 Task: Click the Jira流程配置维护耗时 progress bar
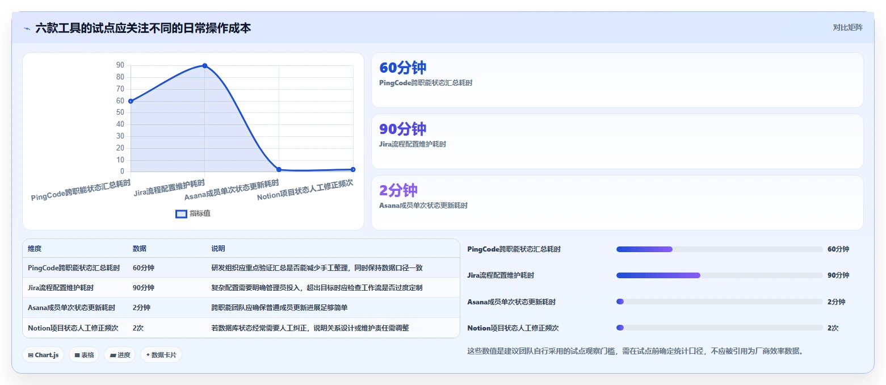(x=720, y=275)
